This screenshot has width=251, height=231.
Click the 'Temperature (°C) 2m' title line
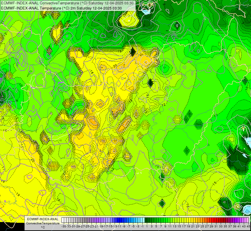coord(61,8)
